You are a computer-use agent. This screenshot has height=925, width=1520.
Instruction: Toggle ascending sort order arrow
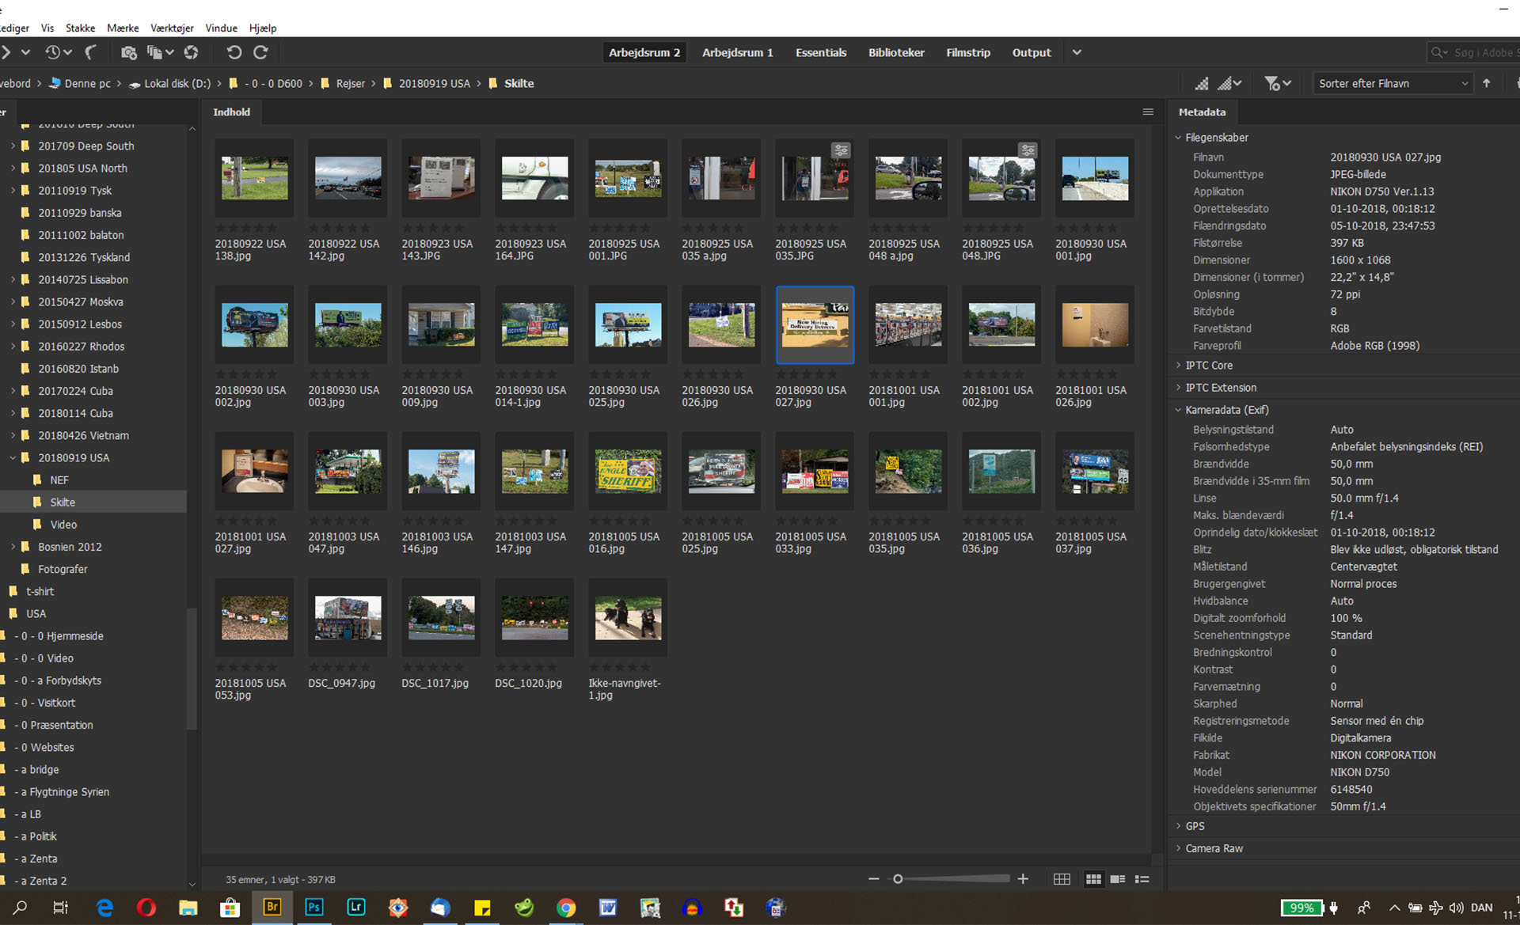tap(1487, 83)
